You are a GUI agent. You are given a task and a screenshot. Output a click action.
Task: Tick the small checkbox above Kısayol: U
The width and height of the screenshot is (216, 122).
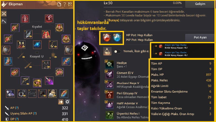[37, 52]
